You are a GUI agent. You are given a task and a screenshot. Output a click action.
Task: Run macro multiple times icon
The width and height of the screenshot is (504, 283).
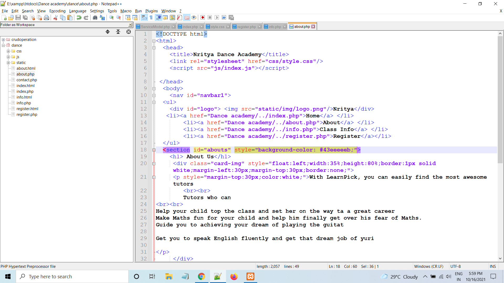(224, 18)
